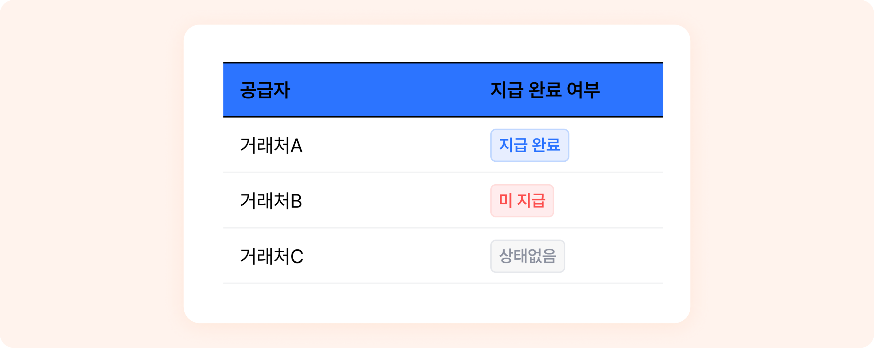Select the 거래처C supplier cell

click(272, 256)
